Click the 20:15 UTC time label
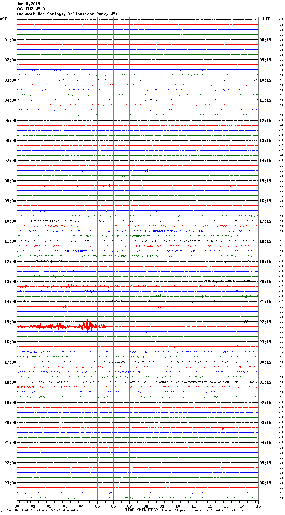The image size is (285, 515). tap(265, 282)
